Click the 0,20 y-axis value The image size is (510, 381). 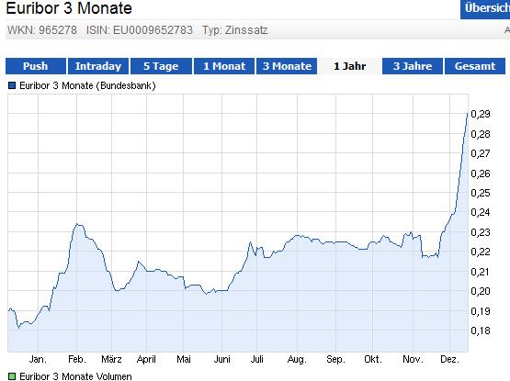(x=481, y=291)
